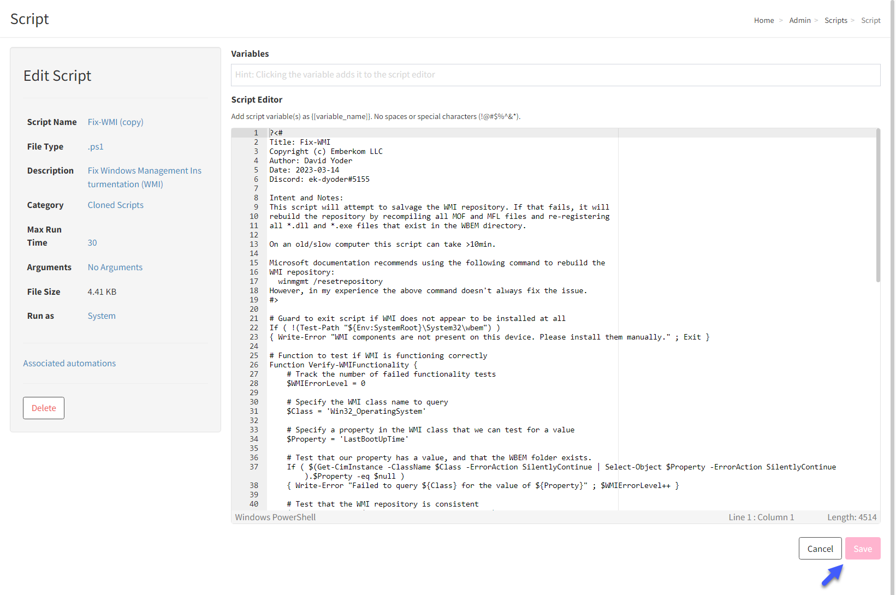The width and height of the screenshot is (896, 595).
Task: View Associated automations for this script
Action: [x=69, y=363]
